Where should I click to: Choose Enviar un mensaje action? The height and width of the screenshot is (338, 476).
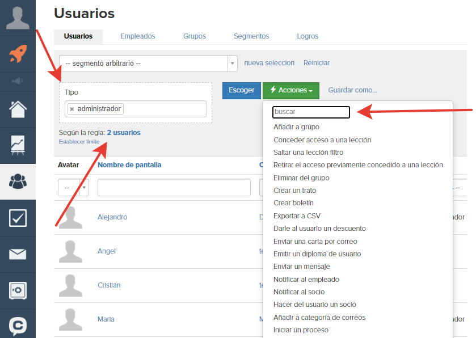pos(301,267)
